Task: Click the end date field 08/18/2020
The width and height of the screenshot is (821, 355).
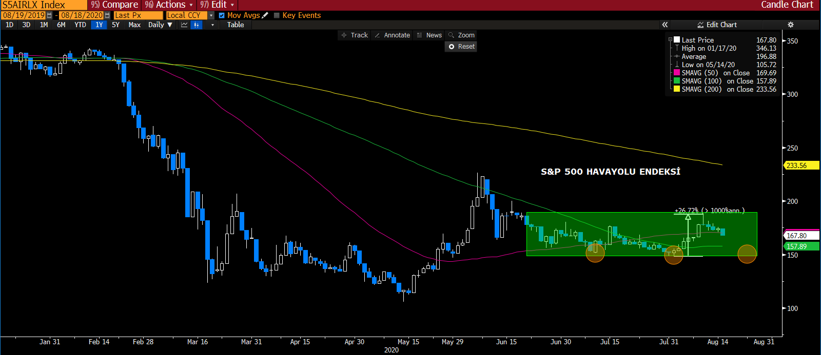Action: pos(82,15)
